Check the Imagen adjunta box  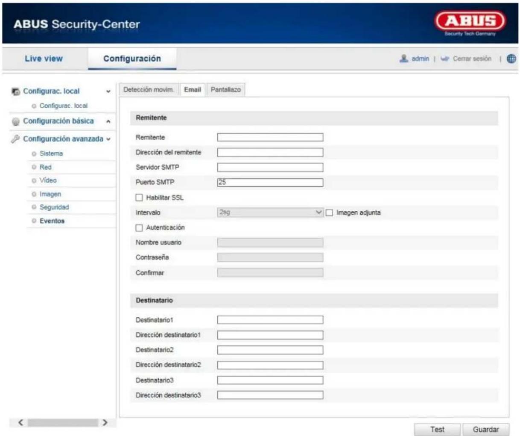(330, 212)
